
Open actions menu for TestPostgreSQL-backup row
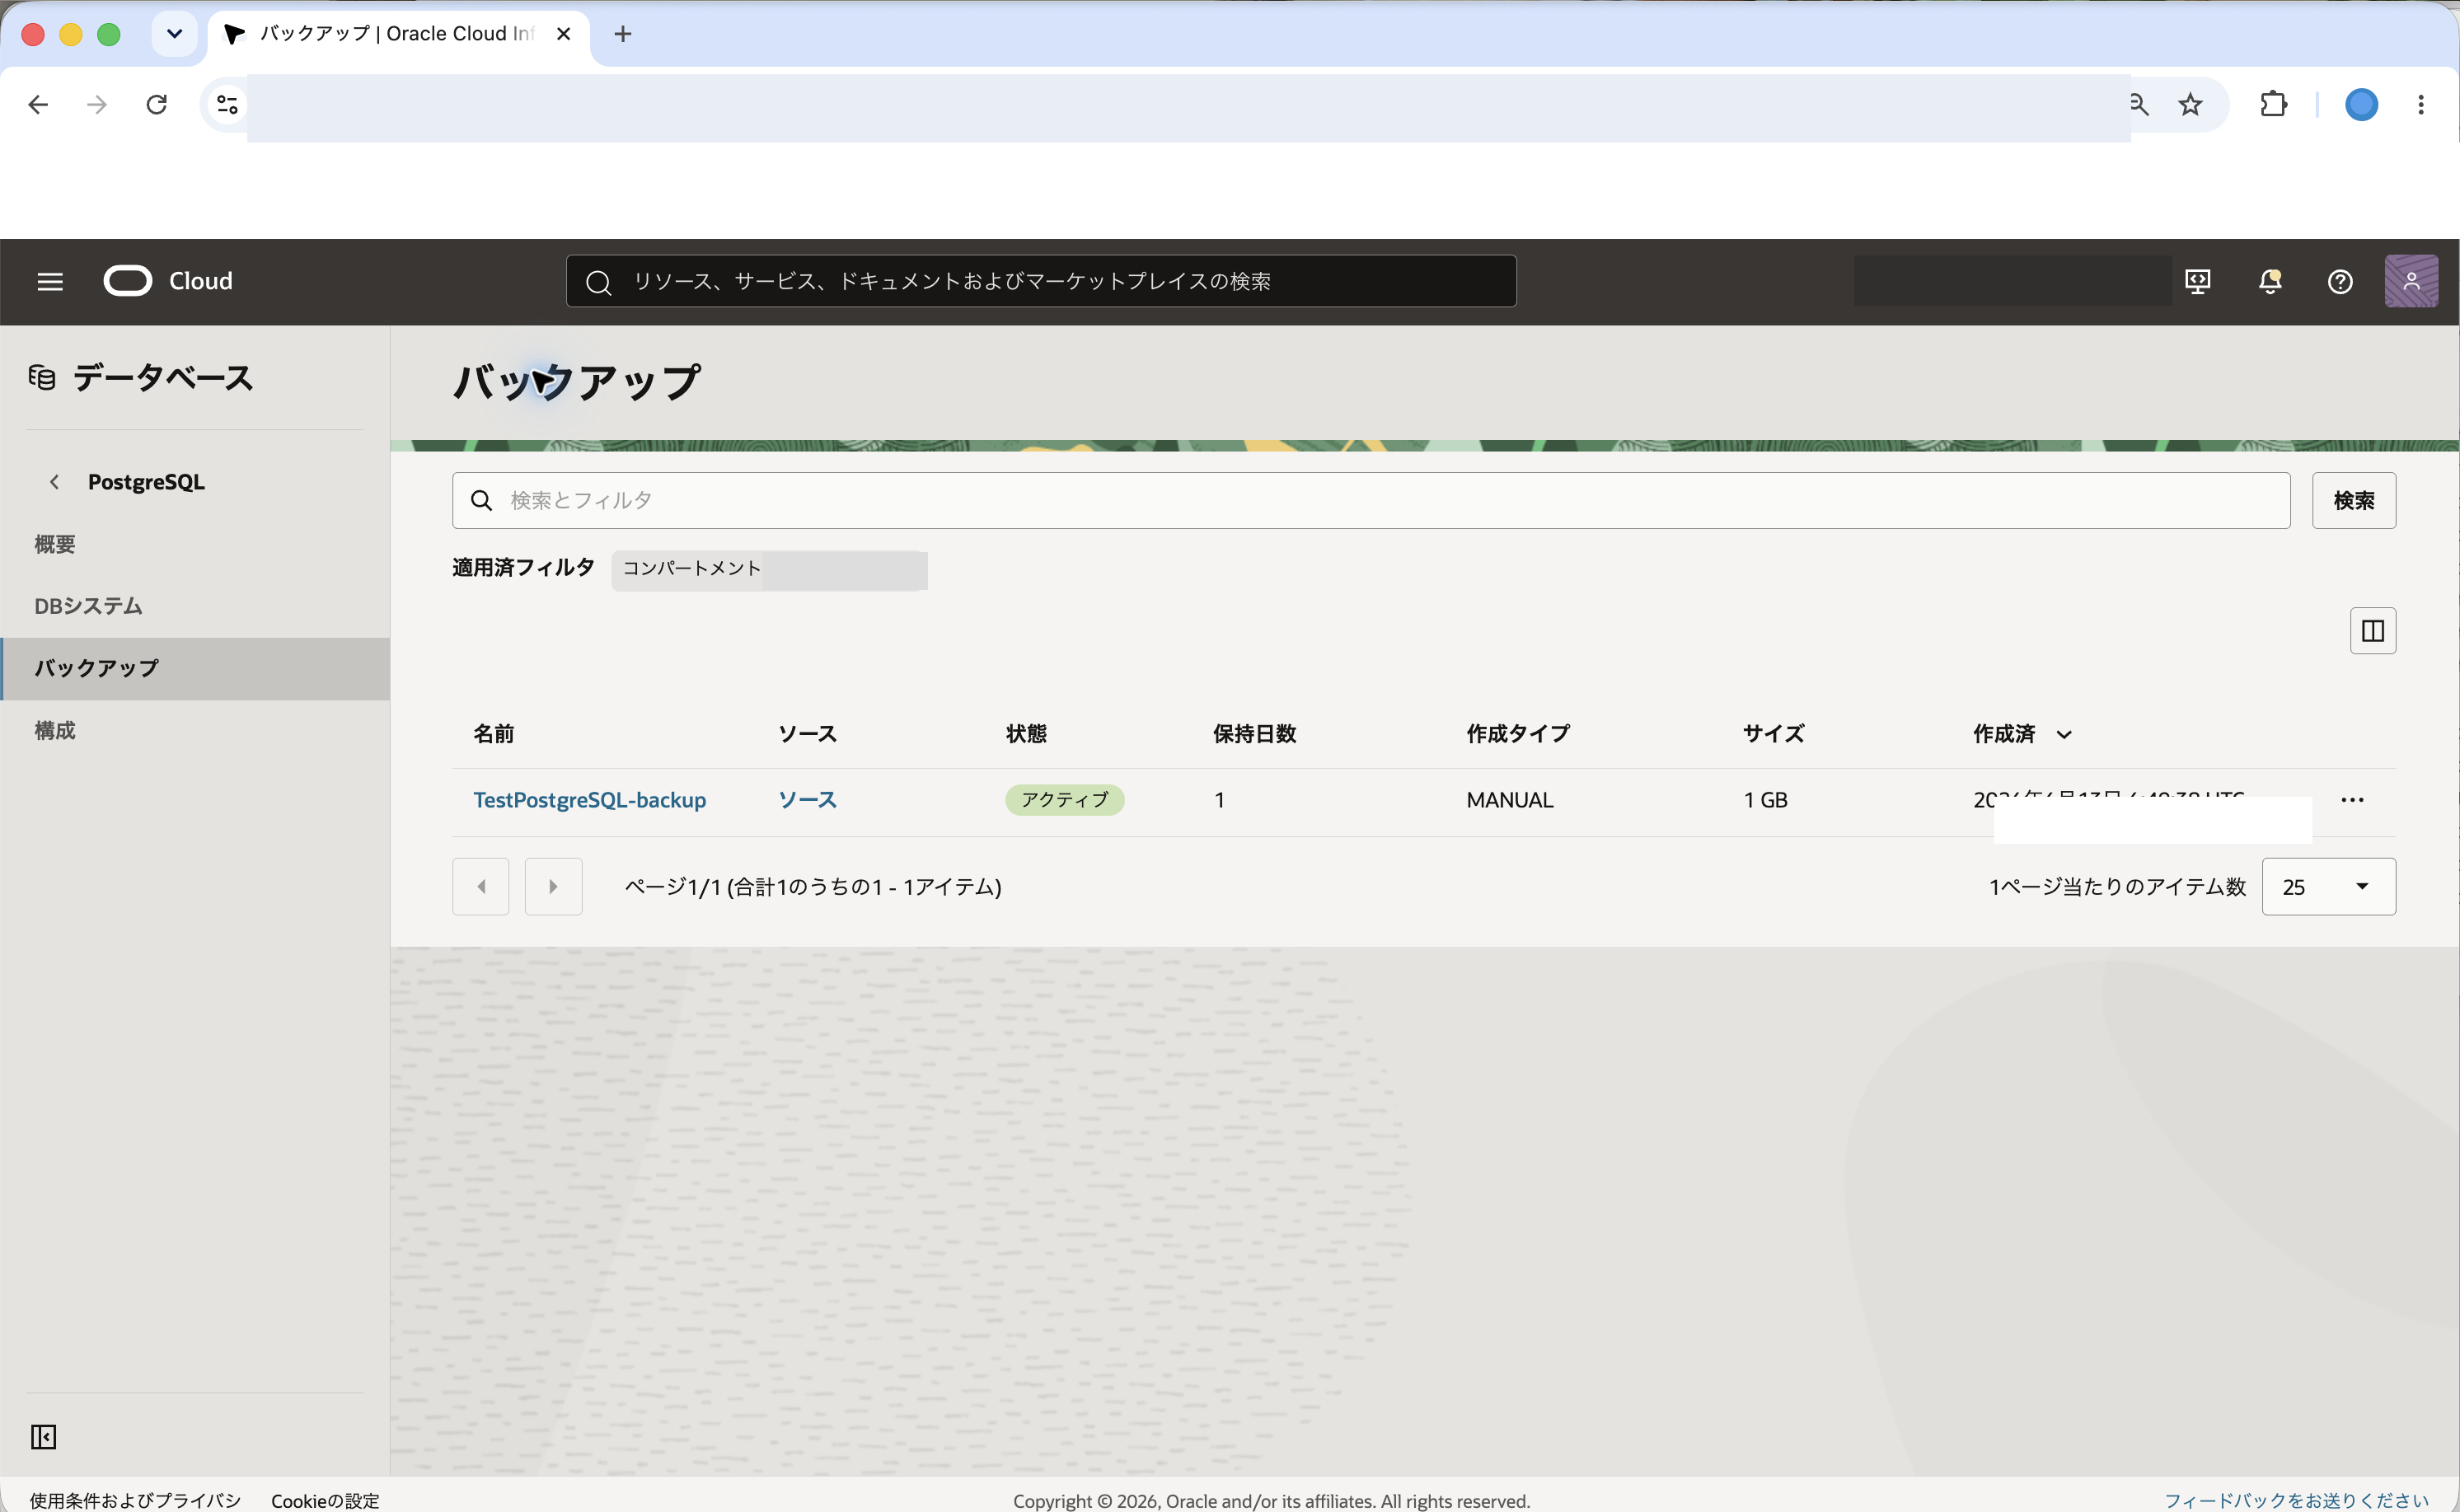(2352, 800)
